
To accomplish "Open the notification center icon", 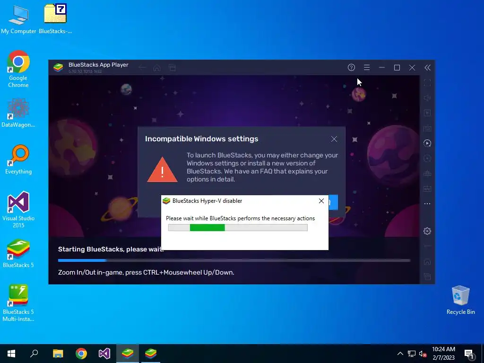I will 469,354.
